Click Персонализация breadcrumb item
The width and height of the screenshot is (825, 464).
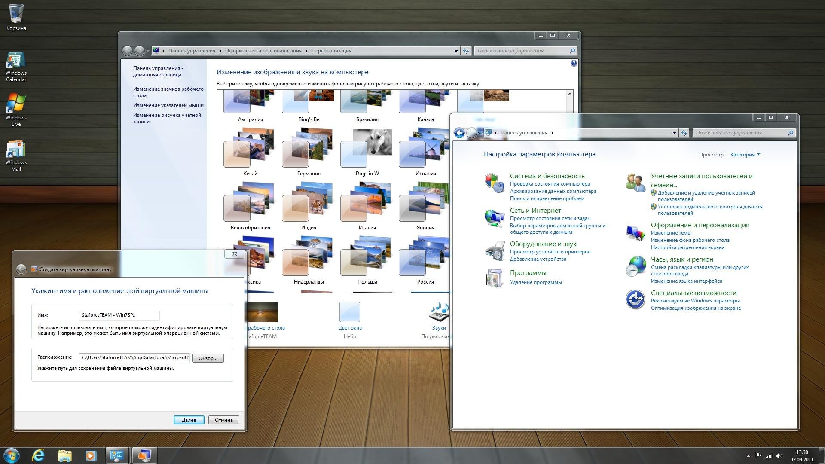[331, 51]
